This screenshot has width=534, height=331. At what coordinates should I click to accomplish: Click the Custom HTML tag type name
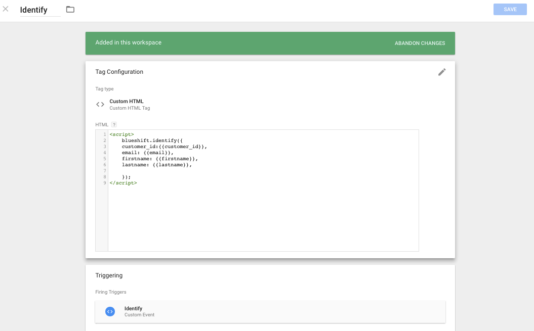point(127,102)
